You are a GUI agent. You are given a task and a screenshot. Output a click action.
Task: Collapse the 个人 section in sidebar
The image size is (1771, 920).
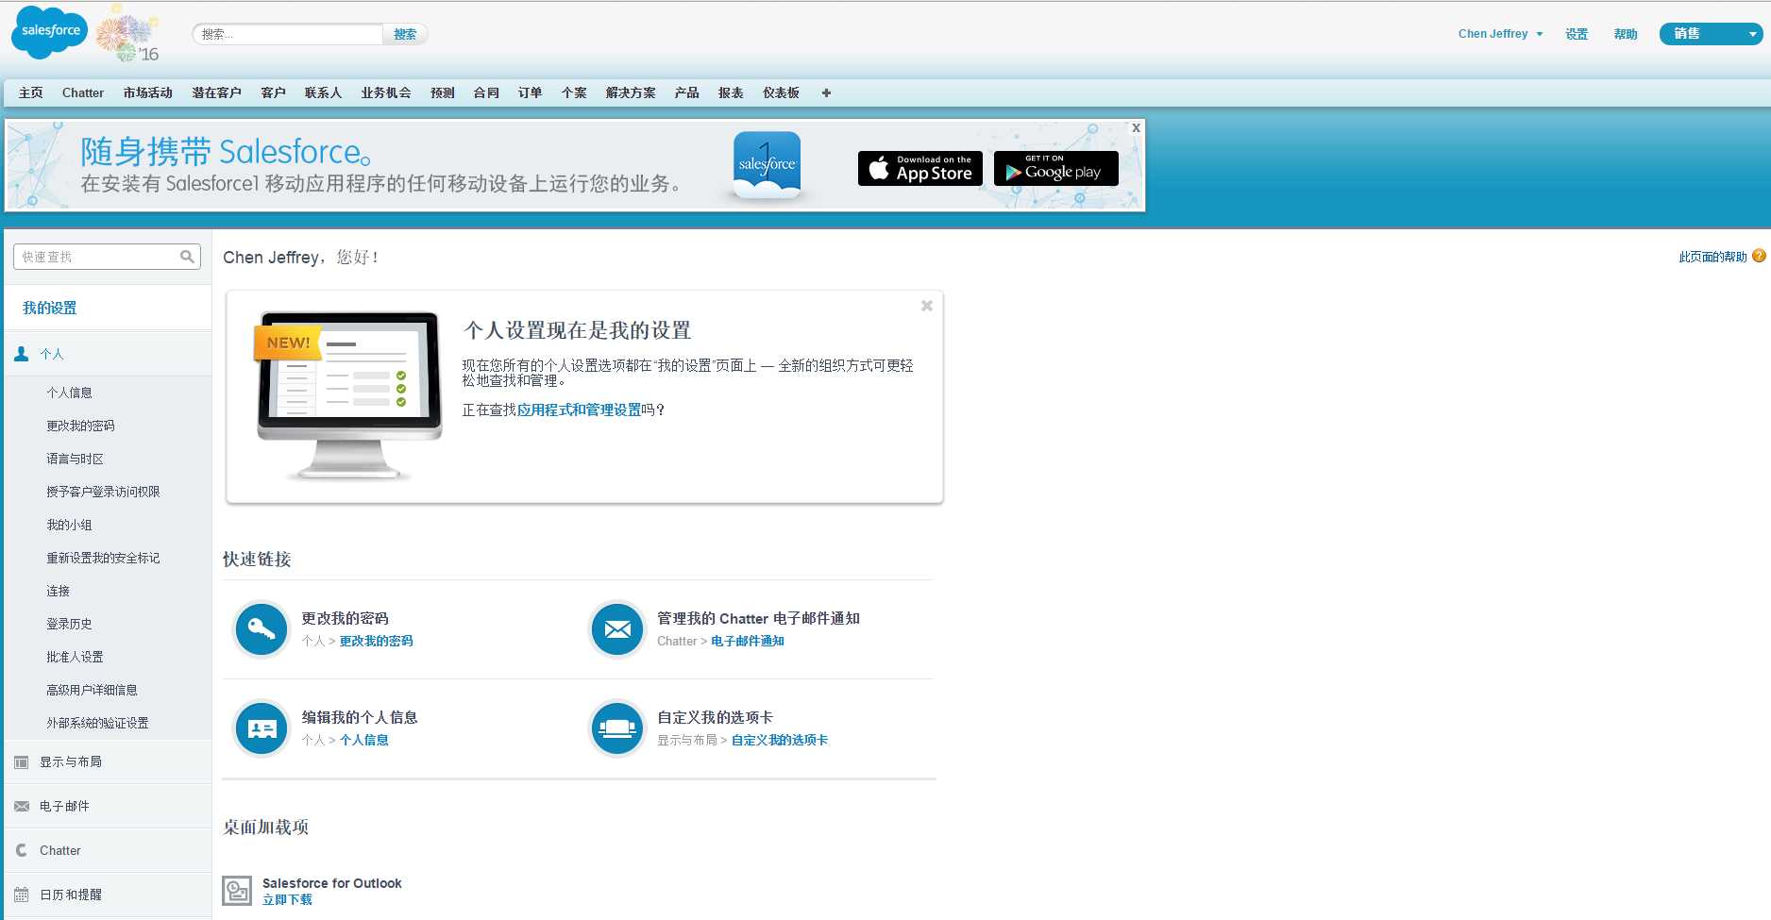tap(108, 354)
